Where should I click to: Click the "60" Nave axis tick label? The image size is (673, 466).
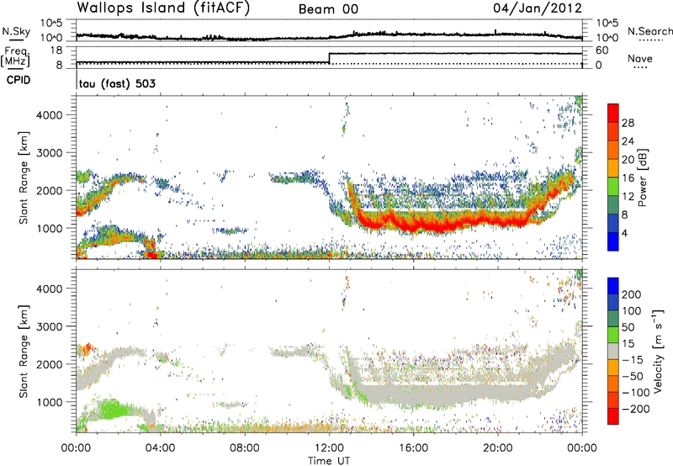[601, 50]
